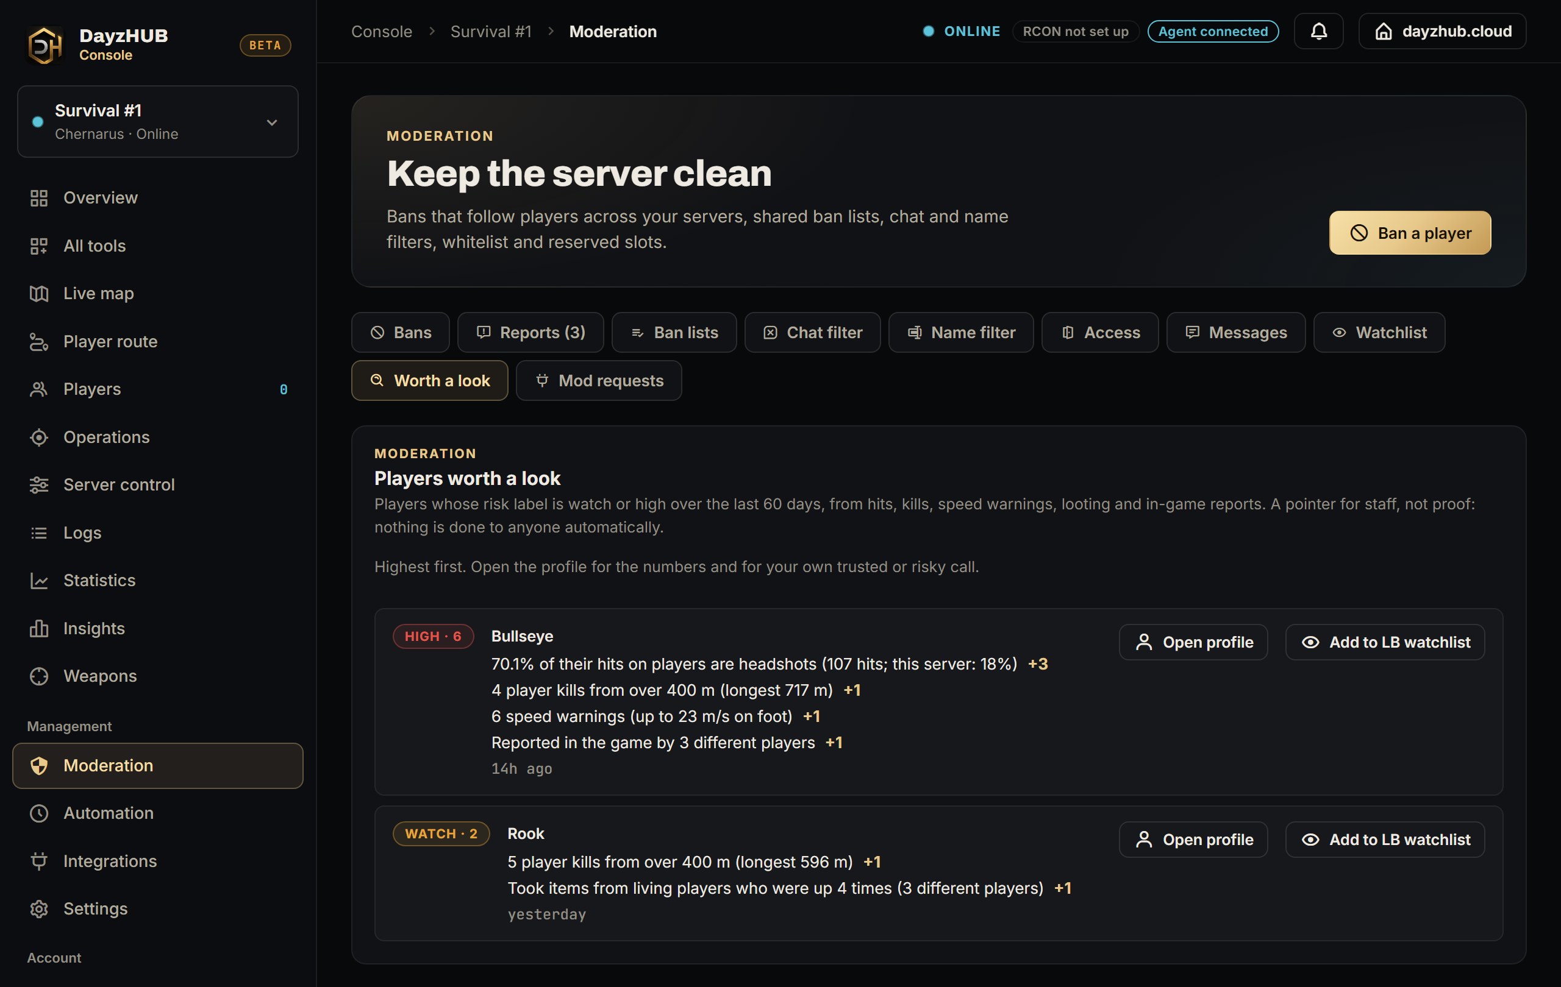This screenshot has width=1561, height=987.
Task: Click the Settings gear icon
Action: pos(39,908)
